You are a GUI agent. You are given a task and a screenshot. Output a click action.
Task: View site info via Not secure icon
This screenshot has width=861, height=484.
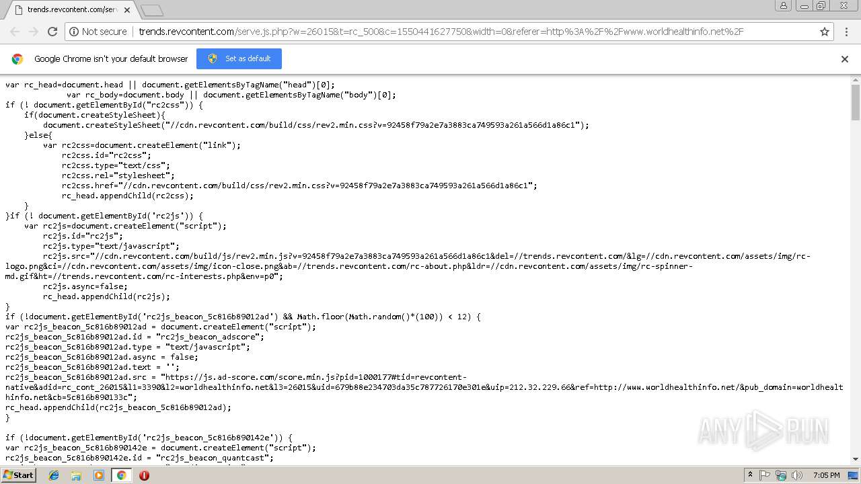(98, 32)
